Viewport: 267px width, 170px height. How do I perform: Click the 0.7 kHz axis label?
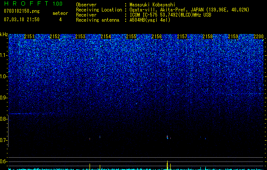(x=3, y=140)
